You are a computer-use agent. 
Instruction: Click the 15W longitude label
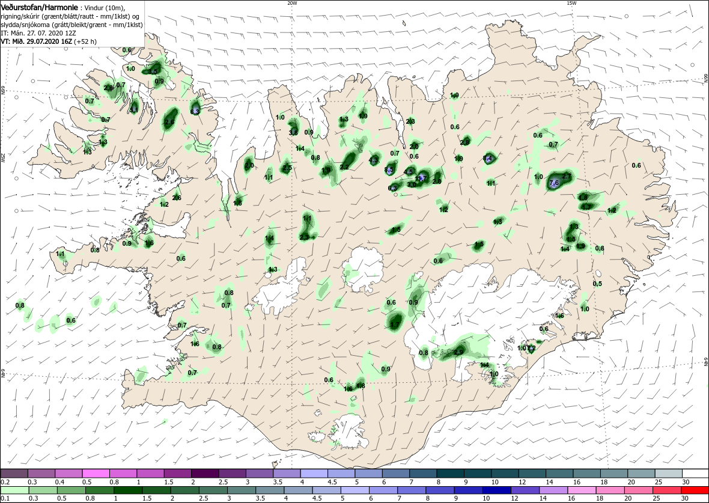point(571,3)
